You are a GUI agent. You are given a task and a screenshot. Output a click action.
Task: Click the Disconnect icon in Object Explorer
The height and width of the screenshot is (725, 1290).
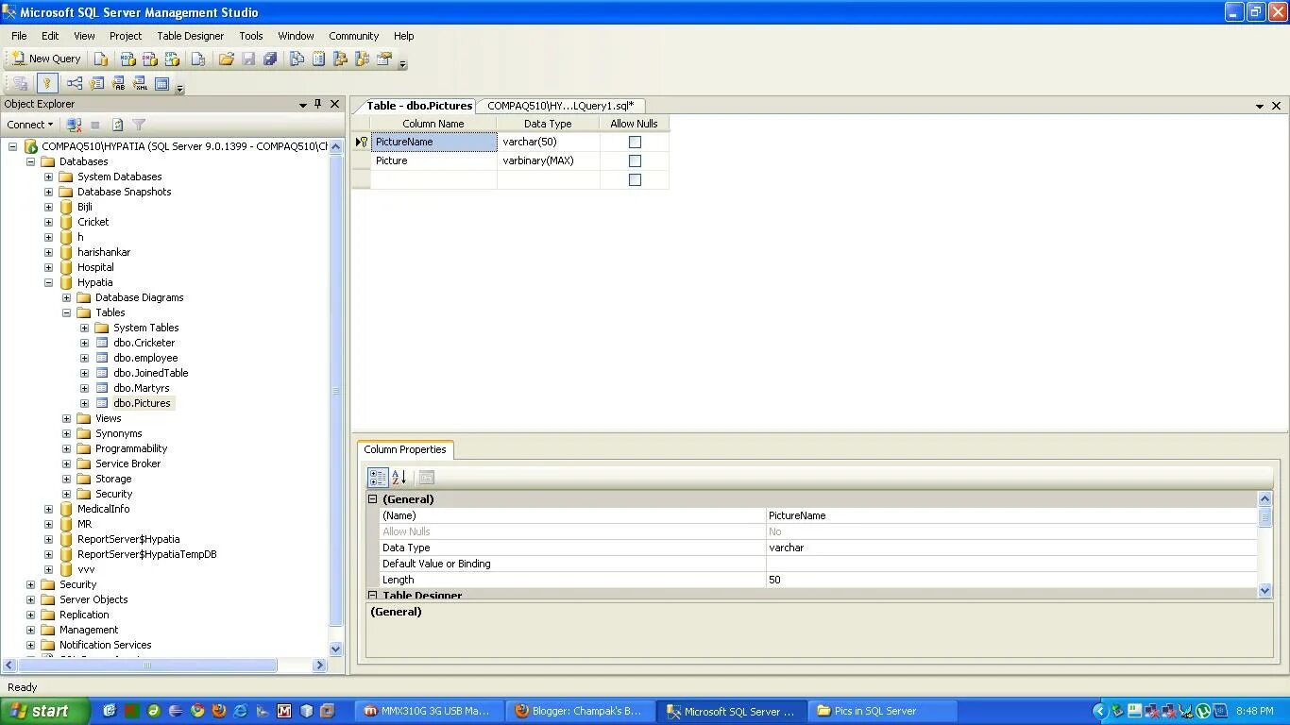point(74,125)
